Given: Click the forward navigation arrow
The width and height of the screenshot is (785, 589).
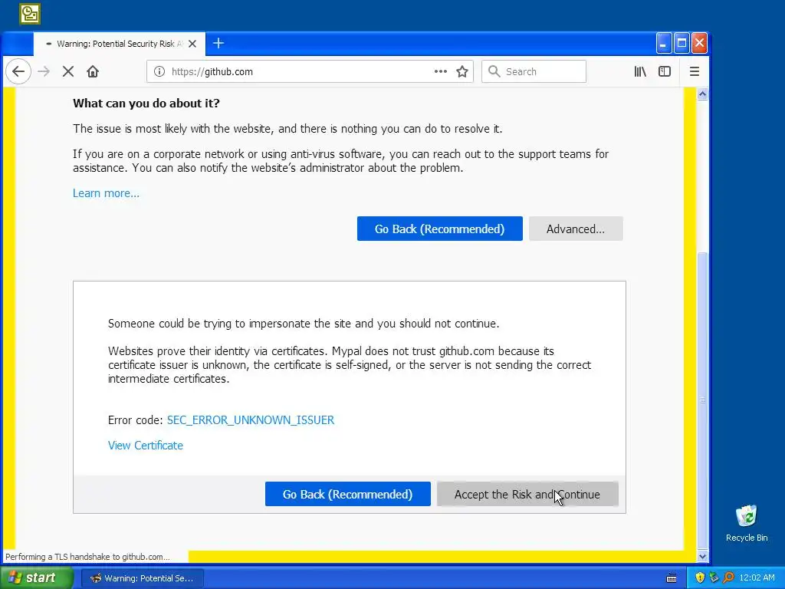Looking at the screenshot, I should 44,71.
